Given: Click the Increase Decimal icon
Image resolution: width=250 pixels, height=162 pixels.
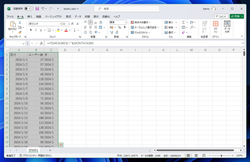Looking at the screenshot, I should 111,32.
